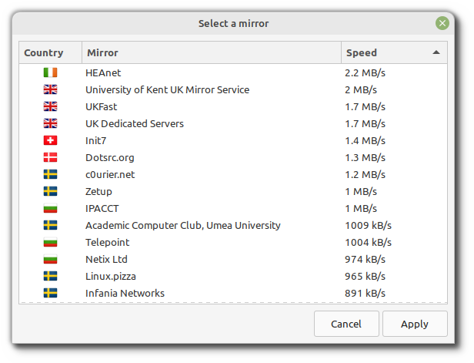
Task: Click the Irish flag next to HEAnet
Action: click(50, 72)
